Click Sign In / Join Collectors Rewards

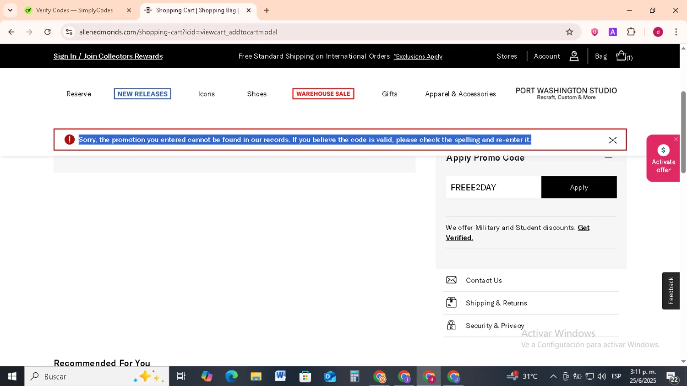coord(108,56)
